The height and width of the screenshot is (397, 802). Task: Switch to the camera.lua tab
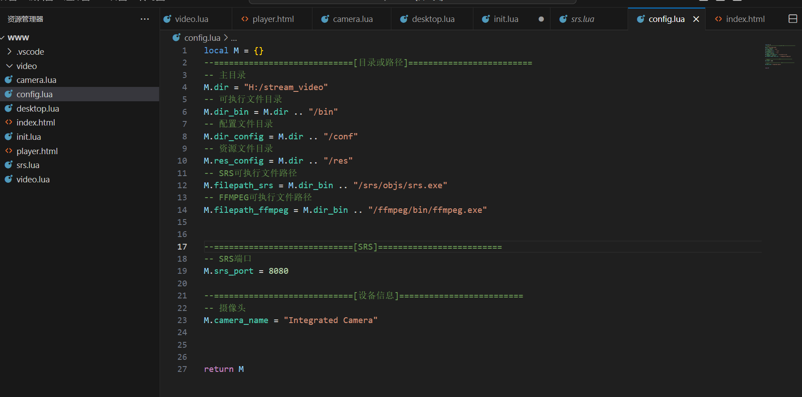click(352, 19)
